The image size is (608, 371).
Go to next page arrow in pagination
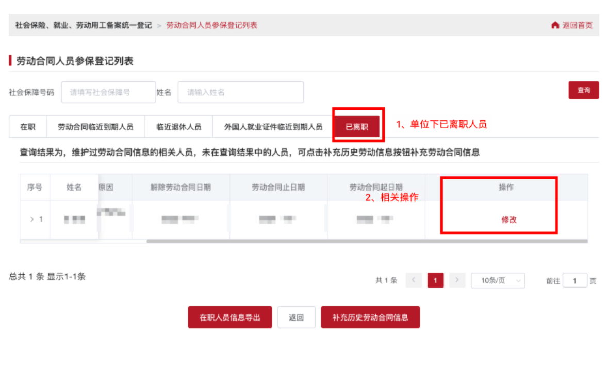457,280
